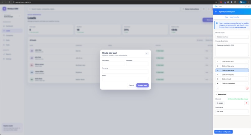Click the Process name input field
This screenshot has height=135, width=251.
pos(232,37)
